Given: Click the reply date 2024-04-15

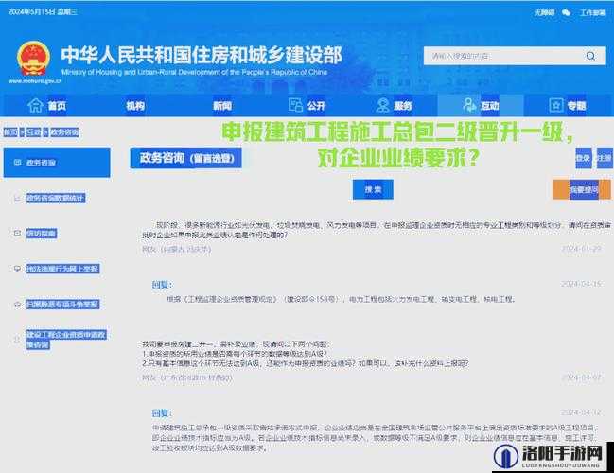Looking at the screenshot, I should [581, 284].
